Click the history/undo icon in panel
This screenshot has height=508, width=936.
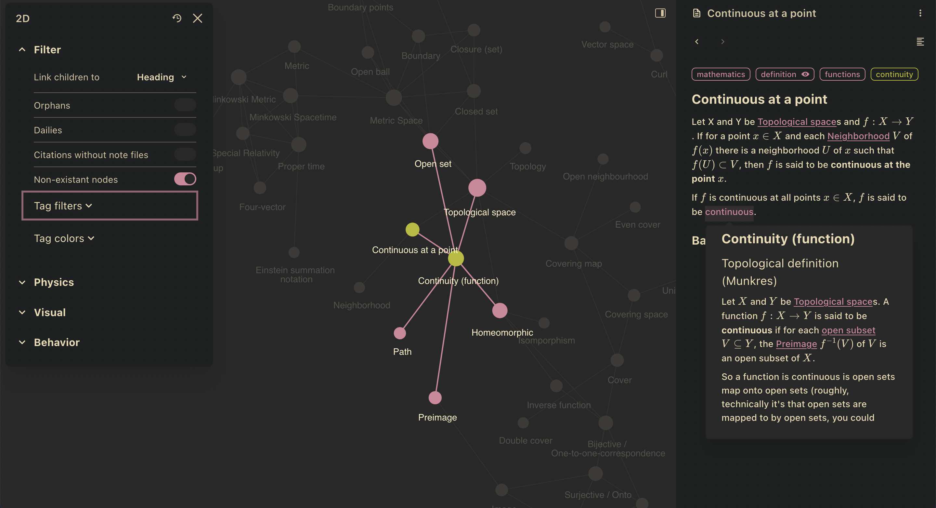[177, 18]
